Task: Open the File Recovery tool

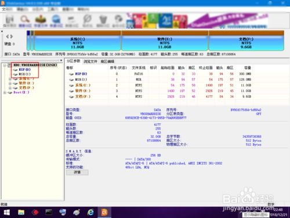Action: [41, 21]
